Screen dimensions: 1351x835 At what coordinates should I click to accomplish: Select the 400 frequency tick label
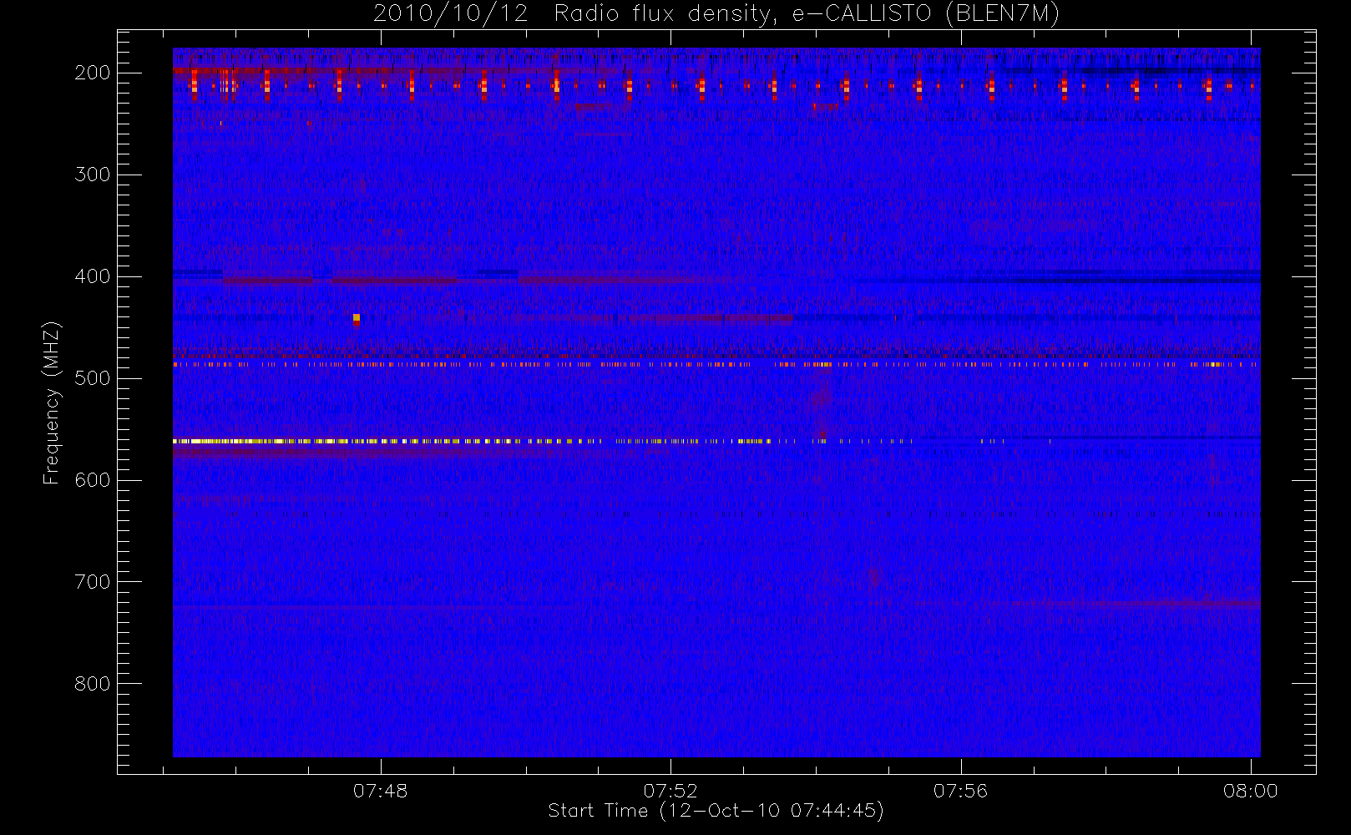coord(93,276)
